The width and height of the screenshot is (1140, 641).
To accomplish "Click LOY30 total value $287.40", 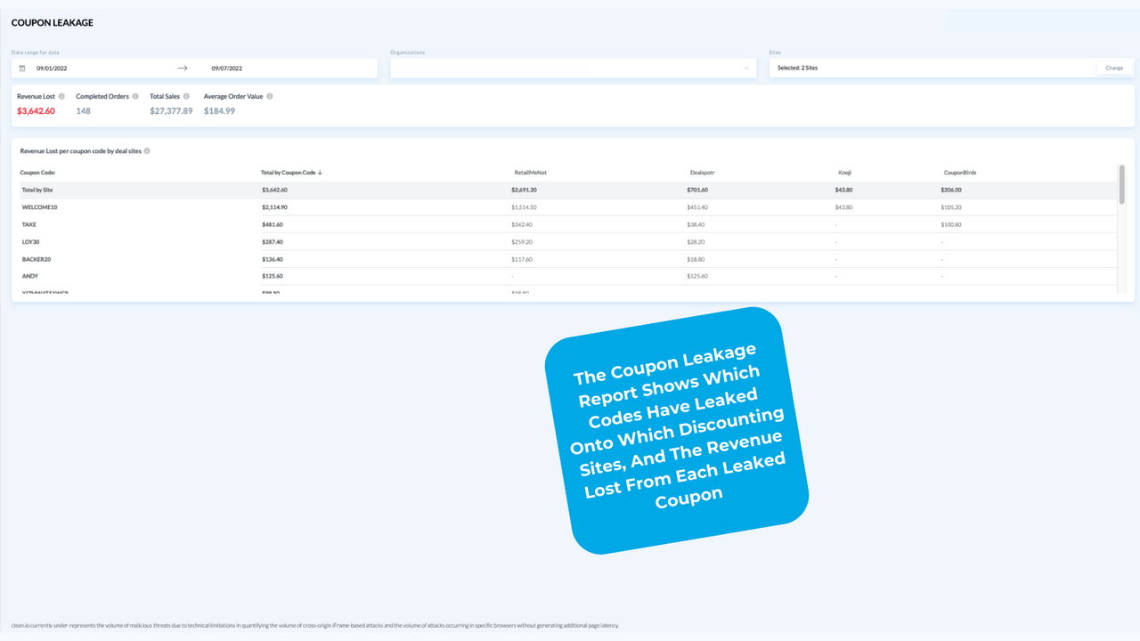I will (x=273, y=242).
